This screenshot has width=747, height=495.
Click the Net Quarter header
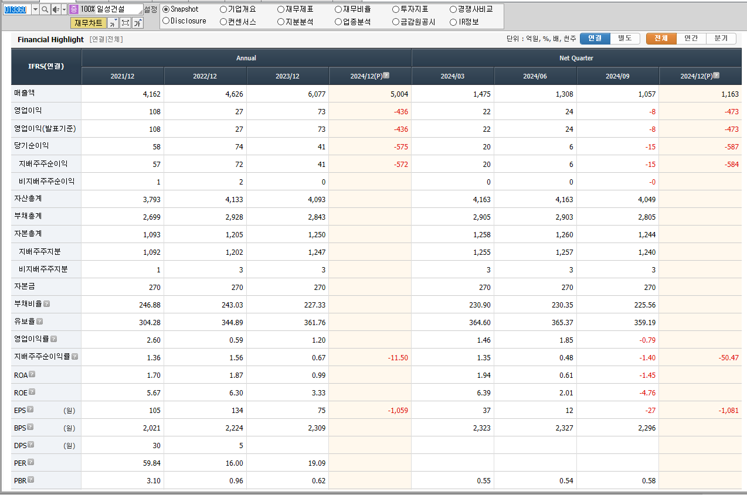point(576,58)
